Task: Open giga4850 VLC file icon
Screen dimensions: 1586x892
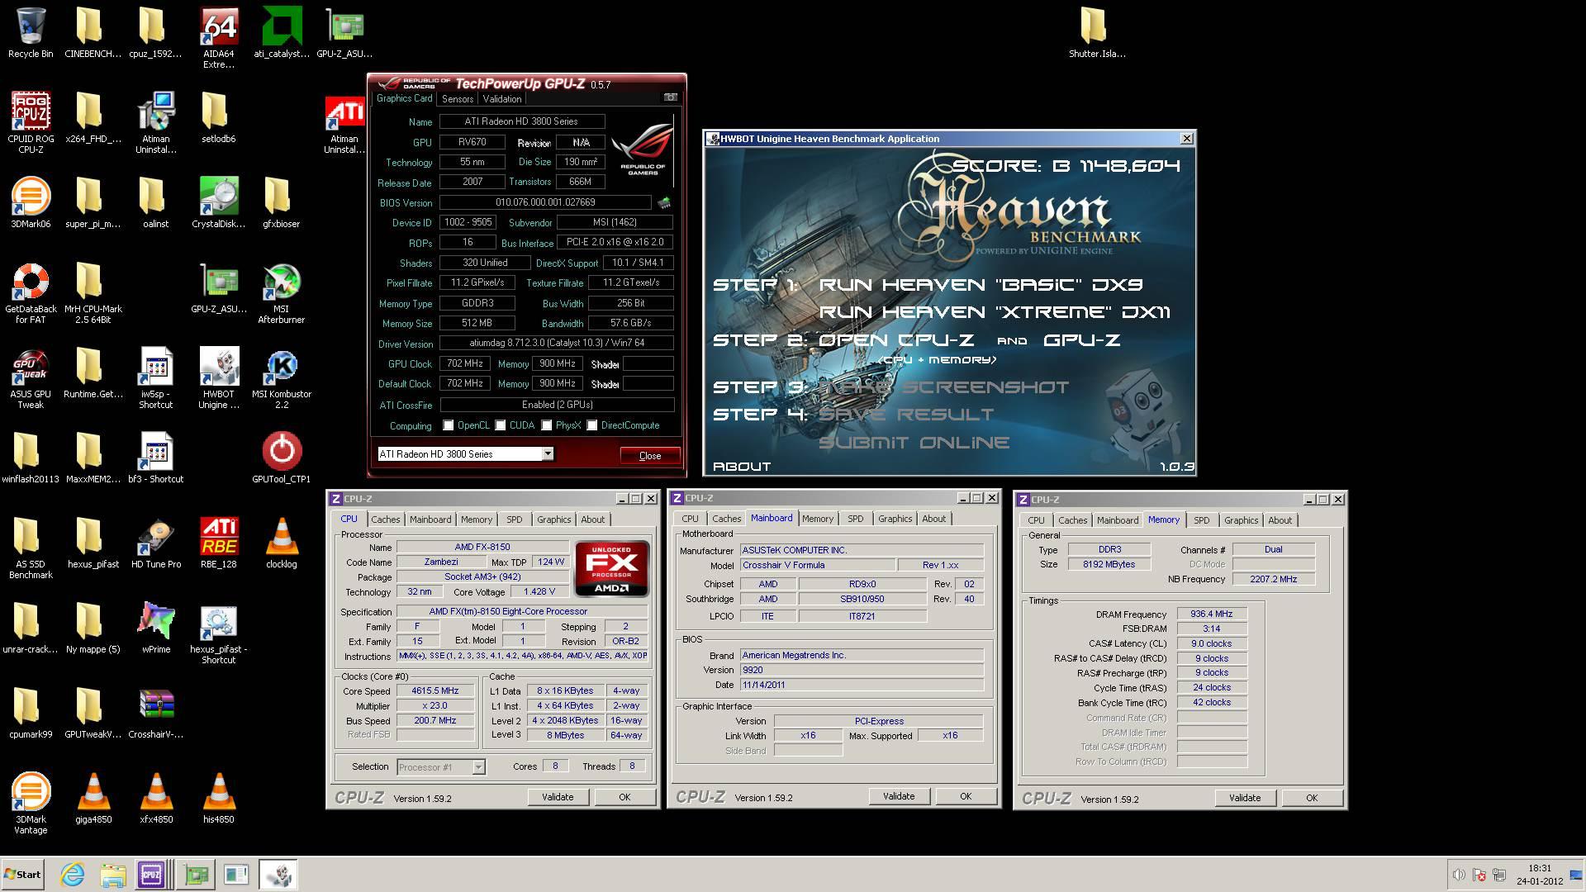Action: [93, 798]
